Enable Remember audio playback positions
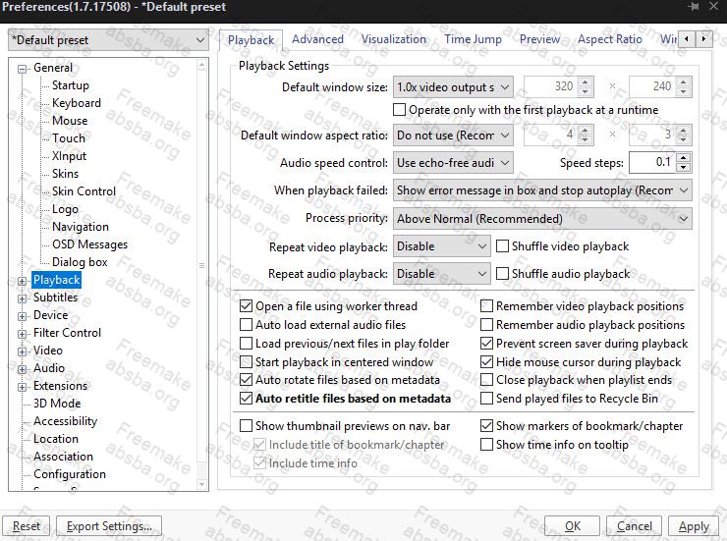The width and height of the screenshot is (727, 541). point(486,325)
